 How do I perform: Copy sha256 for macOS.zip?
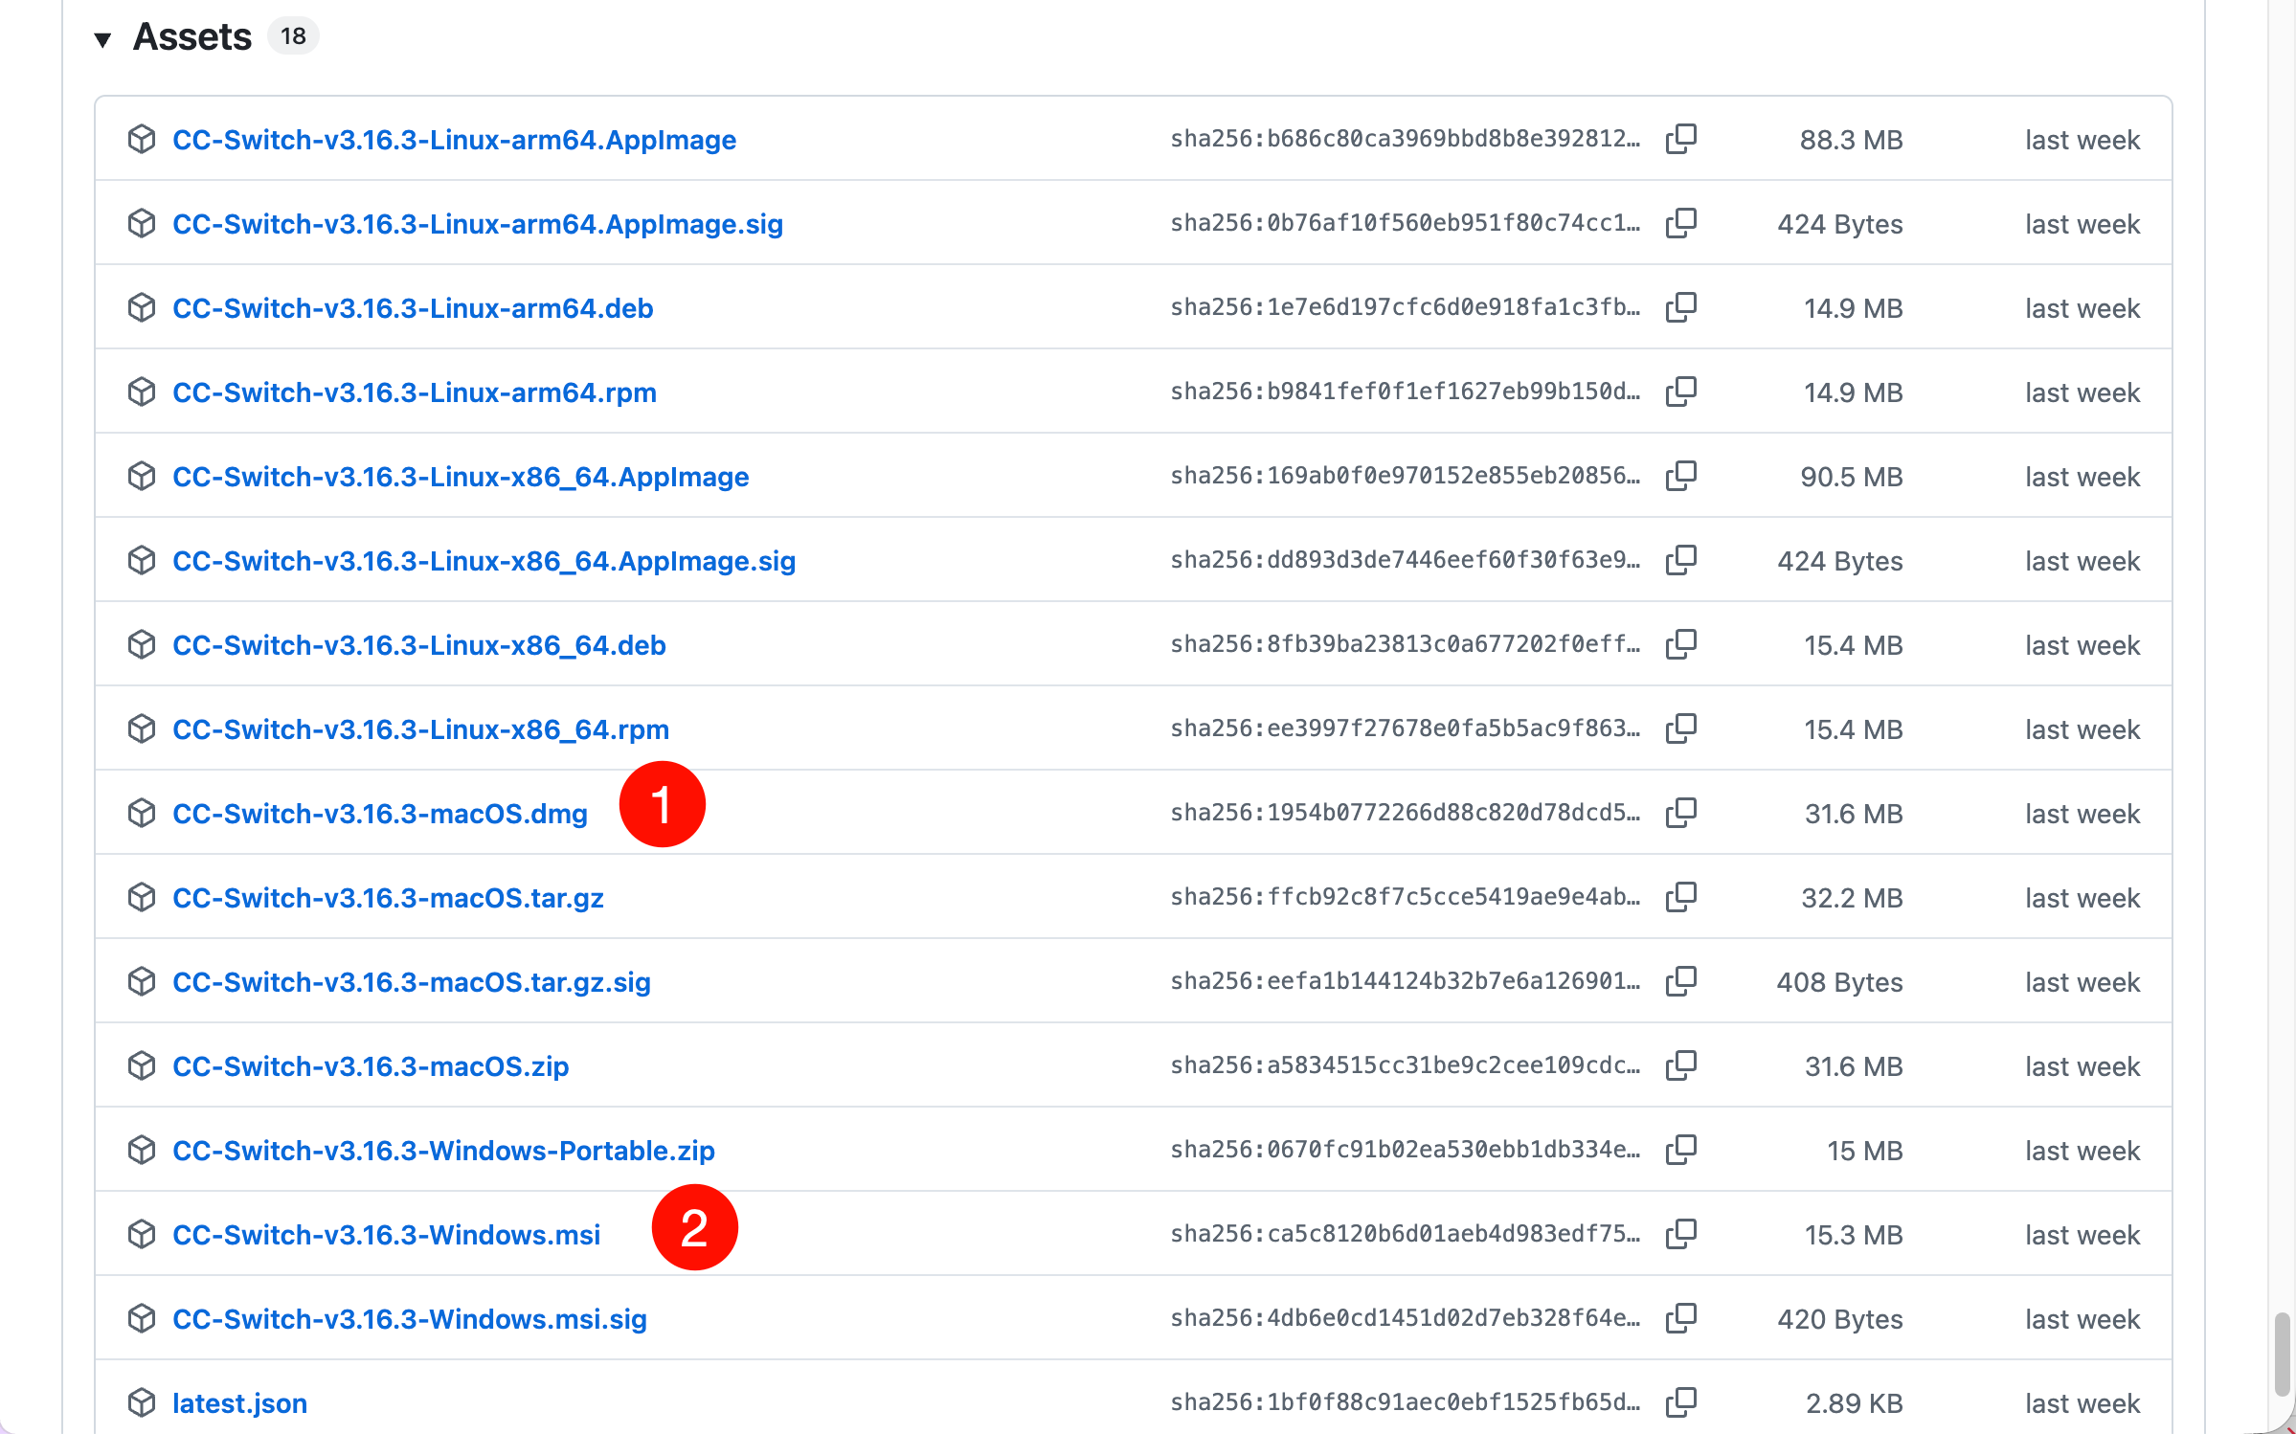(1680, 1066)
